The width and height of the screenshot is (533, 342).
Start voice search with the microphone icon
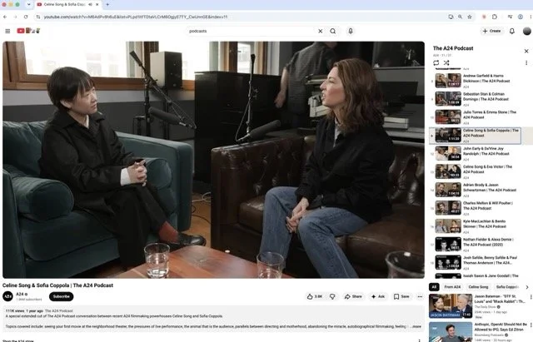click(x=351, y=31)
